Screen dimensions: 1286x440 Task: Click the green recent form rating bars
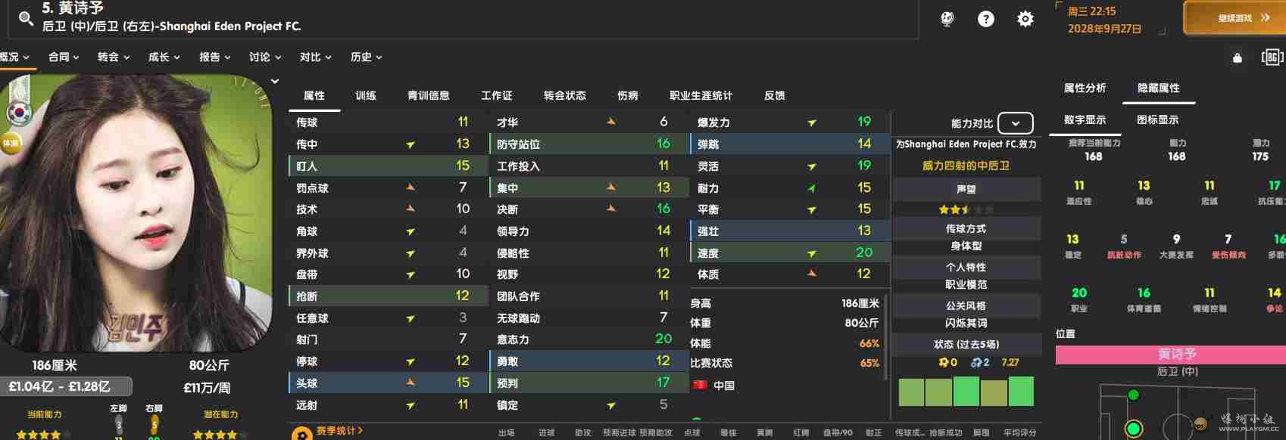[966, 392]
